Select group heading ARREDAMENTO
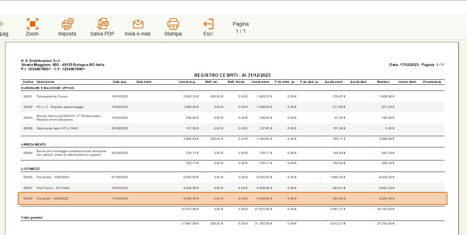The image size is (467, 235). 33,144
